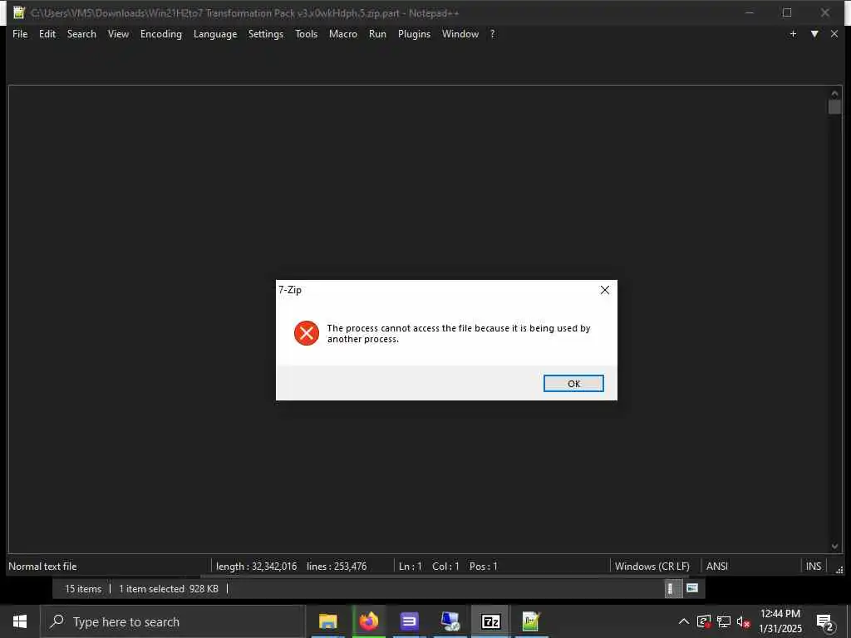Click '1 item selected 928 KB' text

tap(168, 589)
